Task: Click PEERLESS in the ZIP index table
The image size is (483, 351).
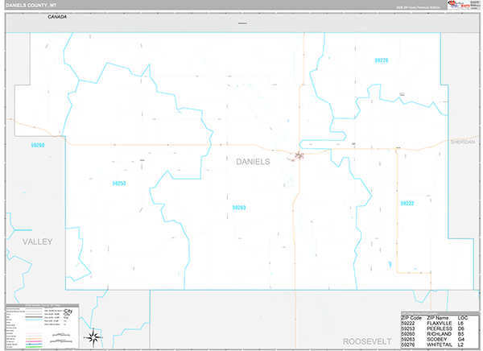Action: [440, 328]
